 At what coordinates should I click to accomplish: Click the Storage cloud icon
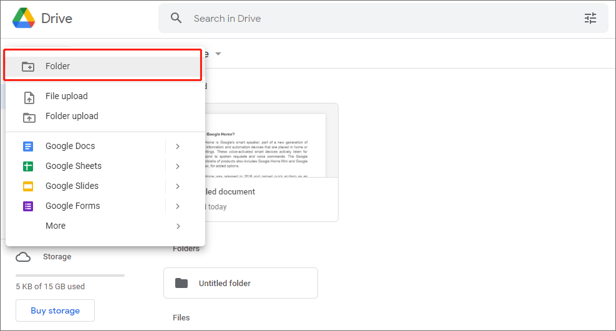pos(23,257)
